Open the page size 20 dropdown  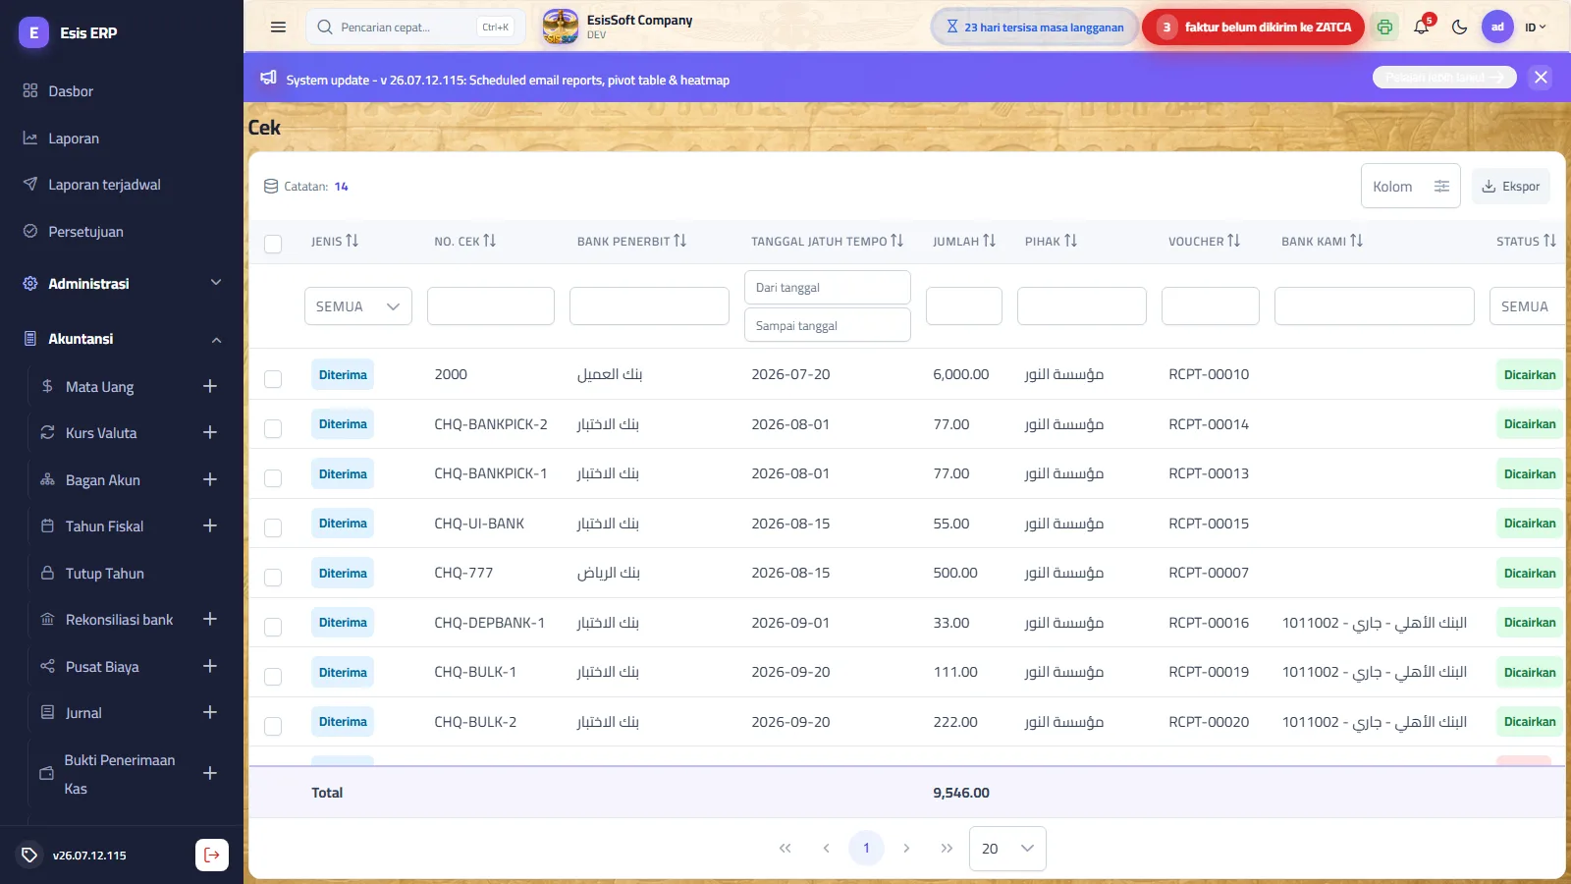coord(1007,849)
